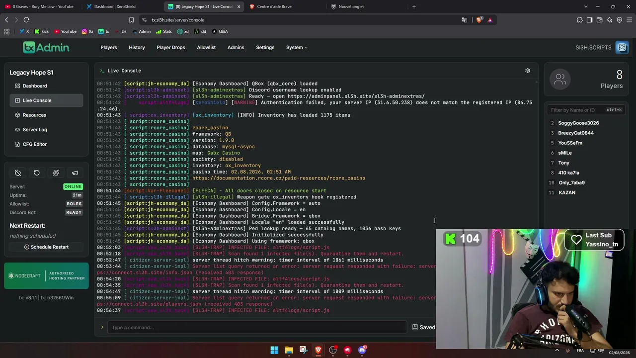Click the Brave Rewards triangle icon
This screenshot has width=636, height=358.
(x=490, y=20)
